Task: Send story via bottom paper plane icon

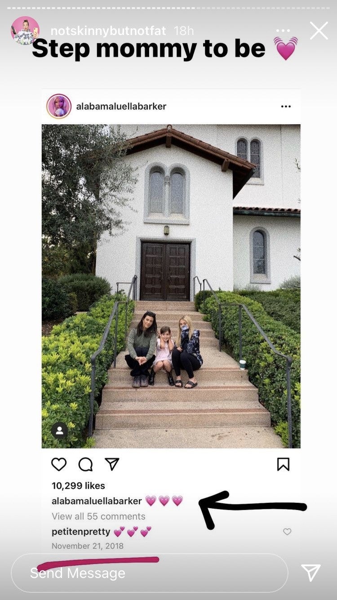Action: click(x=311, y=573)
